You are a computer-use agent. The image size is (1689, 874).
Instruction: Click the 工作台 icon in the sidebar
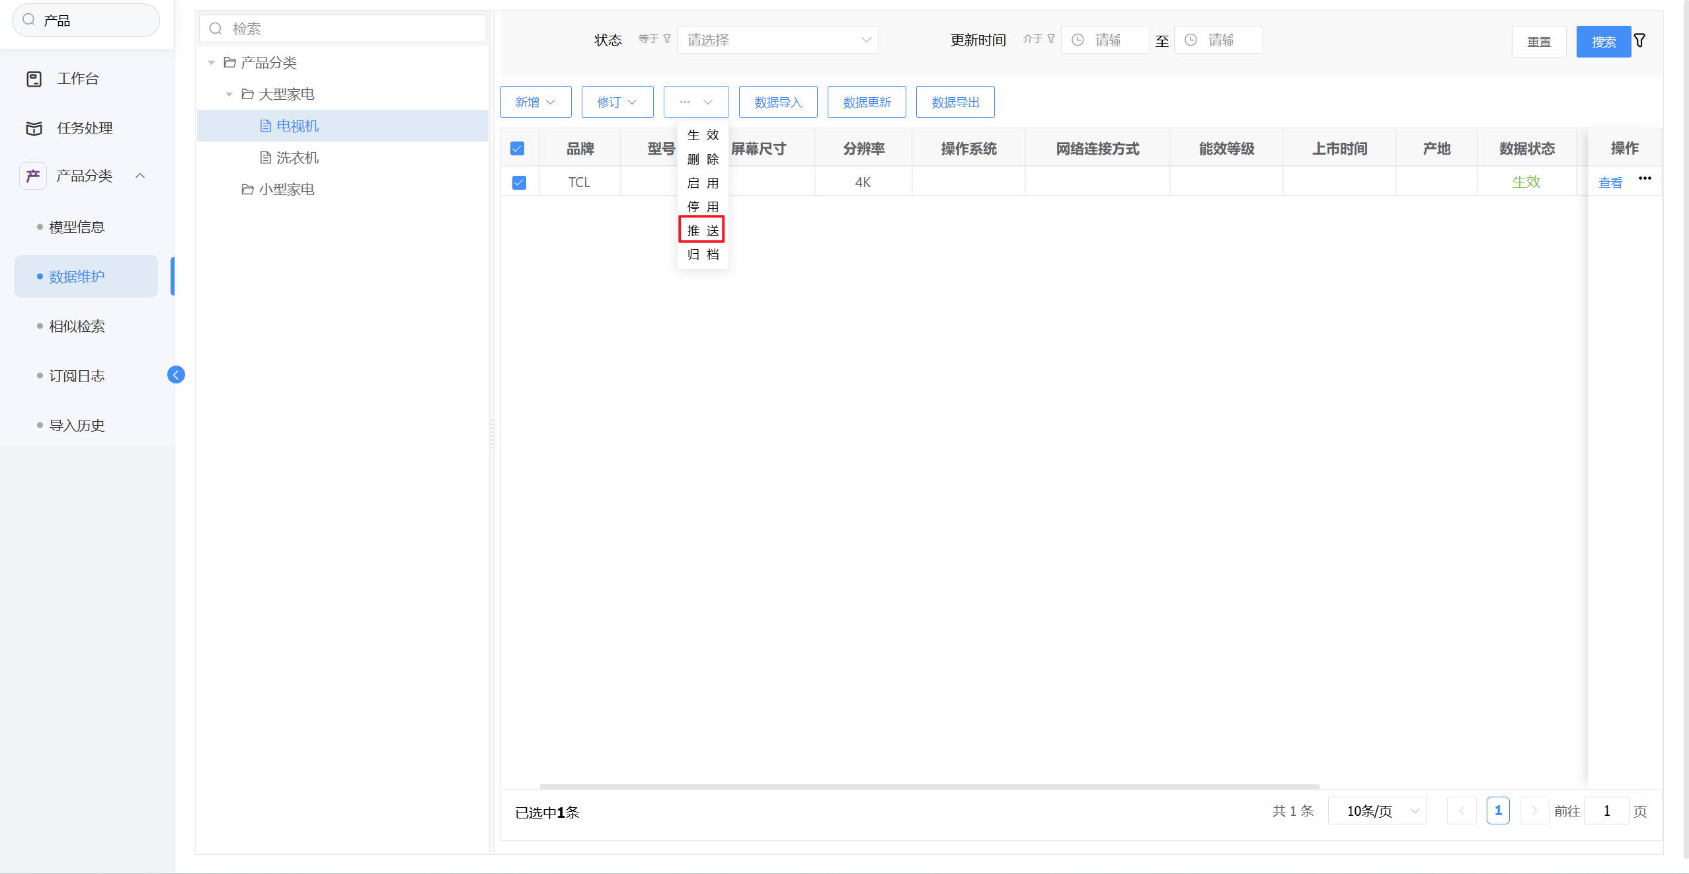tap(34, 79)
